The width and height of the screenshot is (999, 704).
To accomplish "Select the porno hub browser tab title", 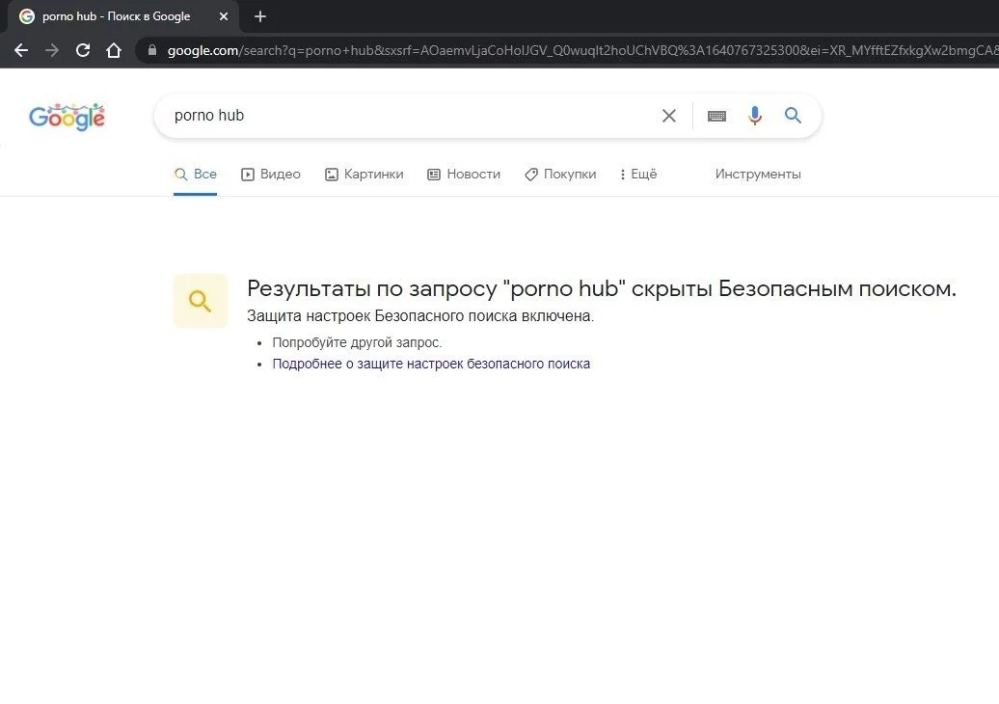I will tap(117, 16).
